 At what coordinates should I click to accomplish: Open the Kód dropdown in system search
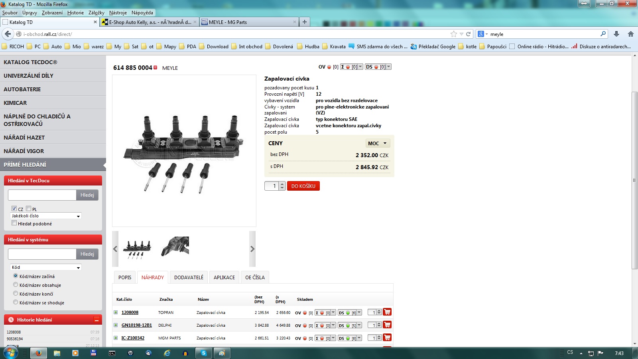tap(46, 267)
